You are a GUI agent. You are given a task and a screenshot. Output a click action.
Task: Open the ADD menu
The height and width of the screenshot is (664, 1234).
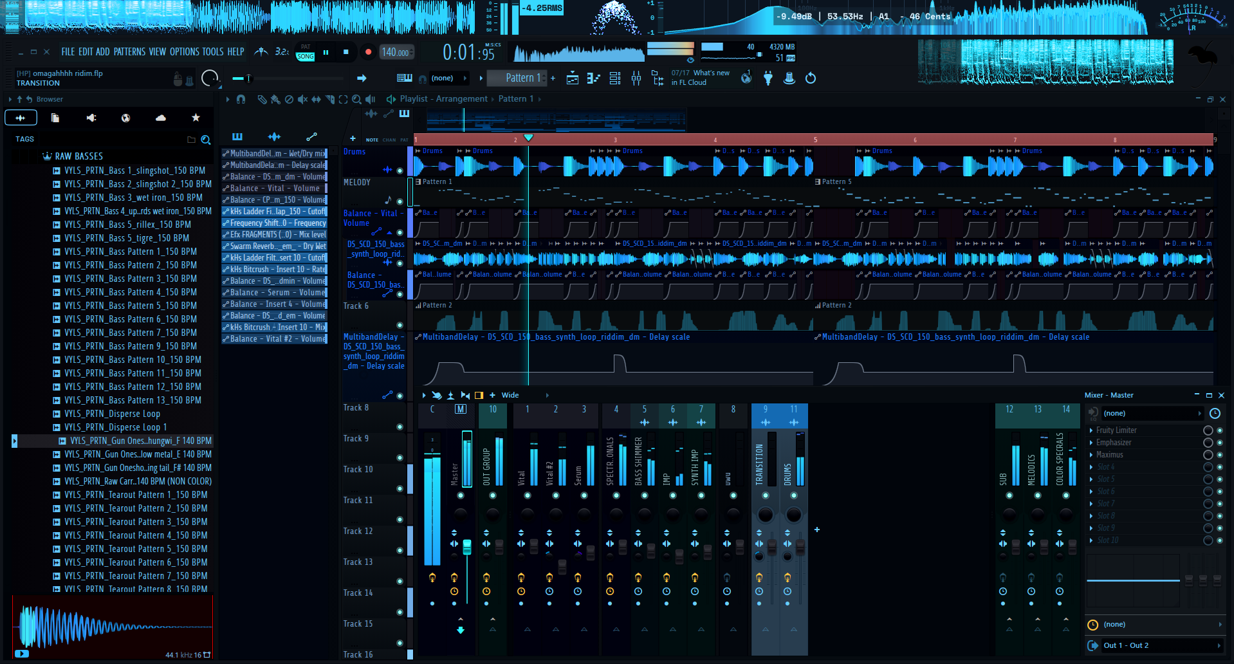tap(103, 52)
